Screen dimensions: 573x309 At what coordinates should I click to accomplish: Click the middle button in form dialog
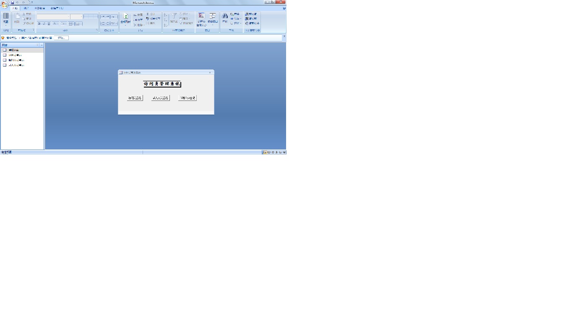click(160, 98)
